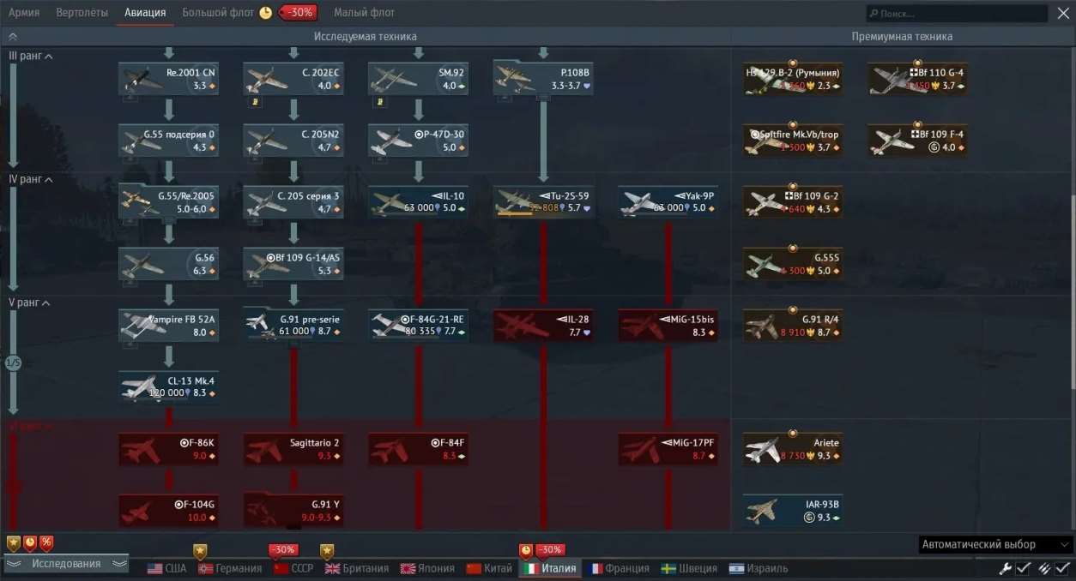Select the IL-10 aircraft card

(420, 201)
